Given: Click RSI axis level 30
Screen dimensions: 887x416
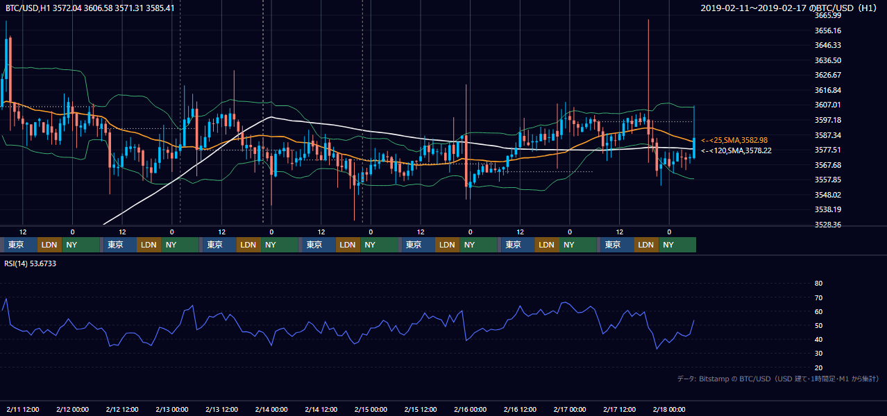Looking at the screenshot, I should (x=818, y=354).
